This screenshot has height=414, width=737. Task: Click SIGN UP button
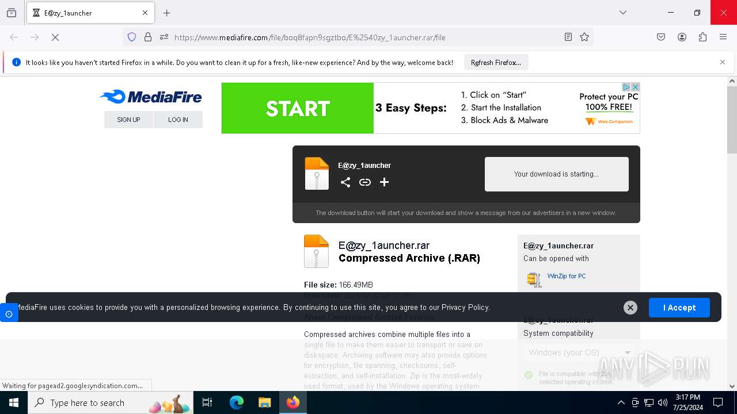pos(128,120)
